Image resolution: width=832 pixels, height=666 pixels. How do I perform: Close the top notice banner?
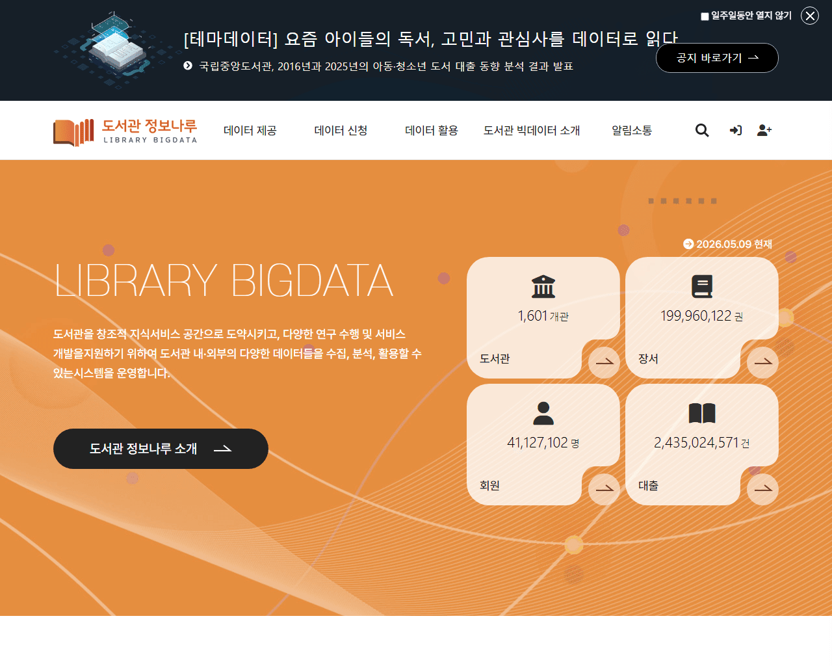pos(810,16)
